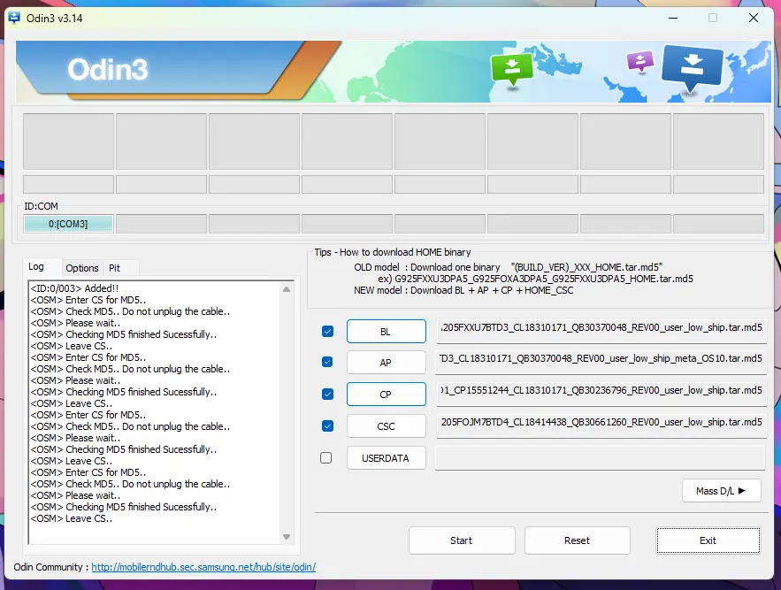Enable the USERDATA checkbox
This screenshot has width=781, height=590.
[x=325, y=457]
